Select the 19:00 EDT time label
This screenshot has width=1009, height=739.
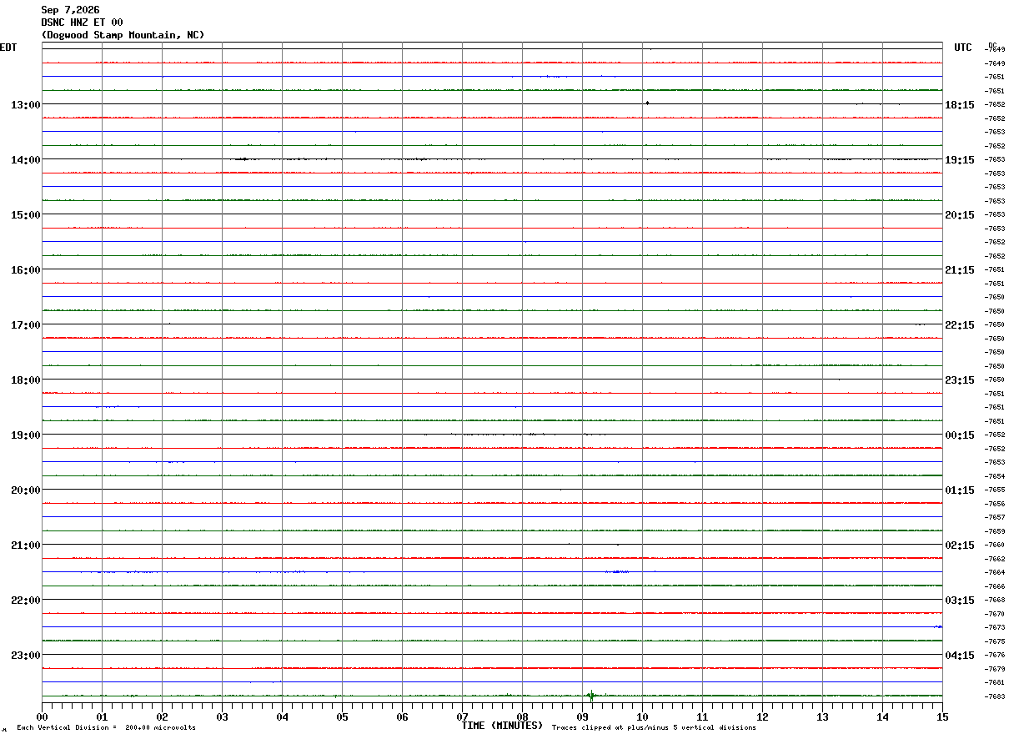(26, 435)
